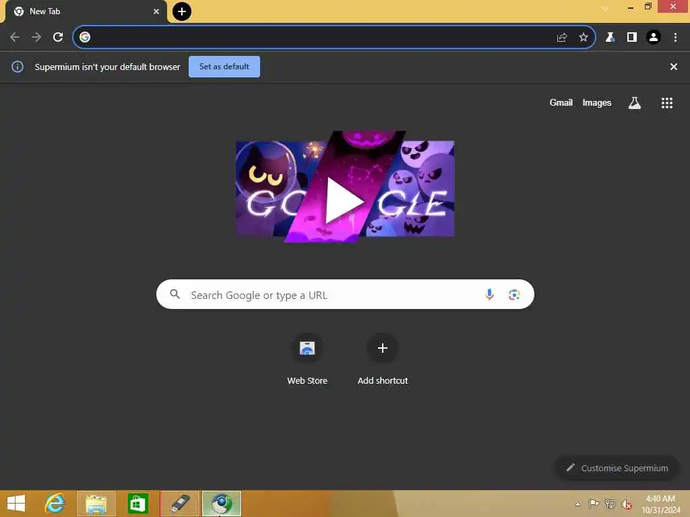Open Search Labs flask icon on page
Image resolution: width=690 pixels, height=517 pixels.
coord(634,103)
